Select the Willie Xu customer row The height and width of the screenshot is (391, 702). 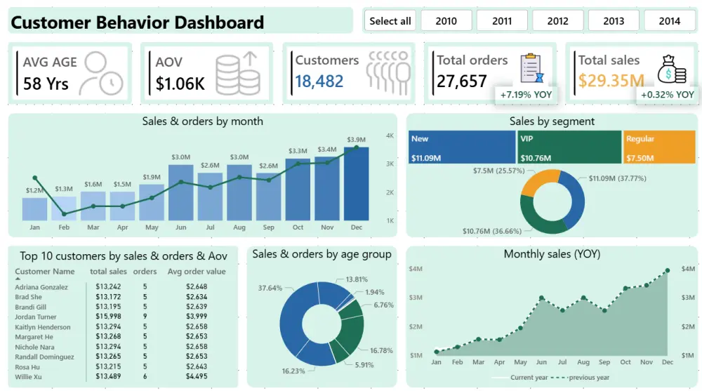pos(121,377)
